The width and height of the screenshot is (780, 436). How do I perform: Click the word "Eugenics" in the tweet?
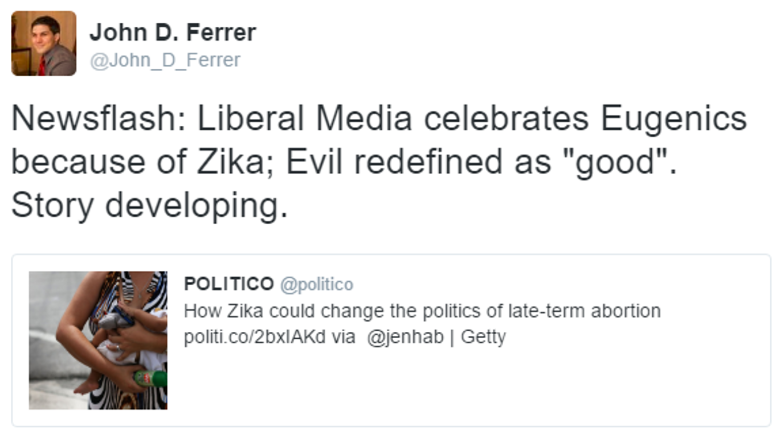pos(673,119)
